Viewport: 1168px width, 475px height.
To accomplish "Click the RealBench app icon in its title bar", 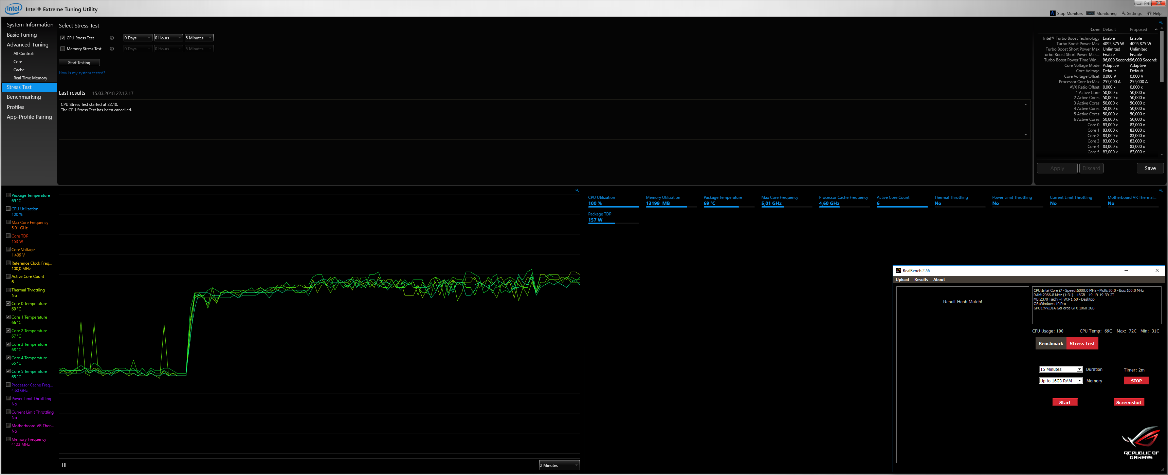I will [898, 270].
